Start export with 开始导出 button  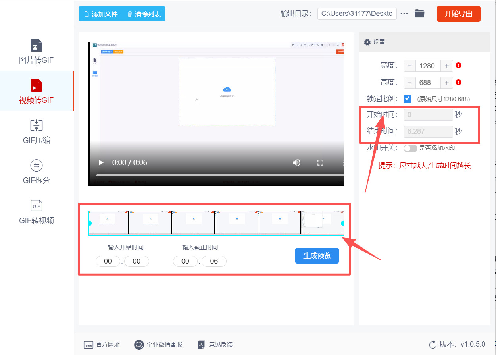(458, 14)
